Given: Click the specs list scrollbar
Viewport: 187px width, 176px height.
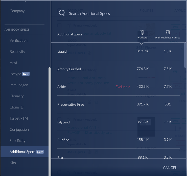Looking at the screenshot, I should click(x=185, y=55).
